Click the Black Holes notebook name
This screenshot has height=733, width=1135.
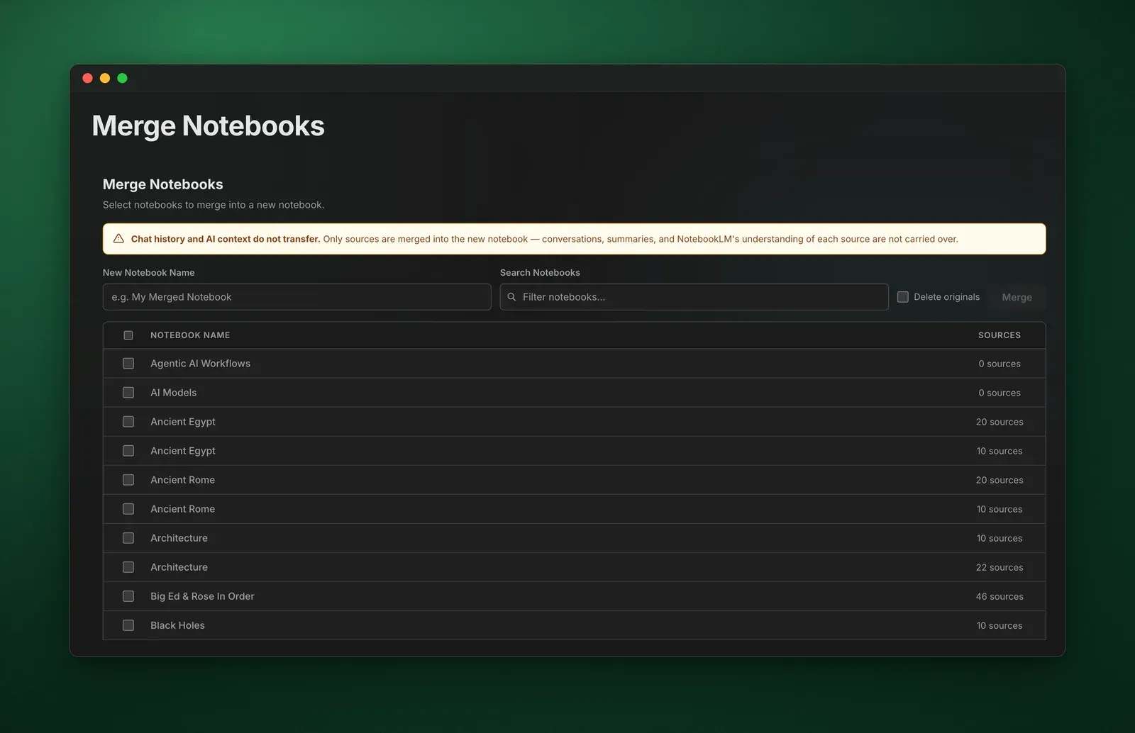point(177,625)
